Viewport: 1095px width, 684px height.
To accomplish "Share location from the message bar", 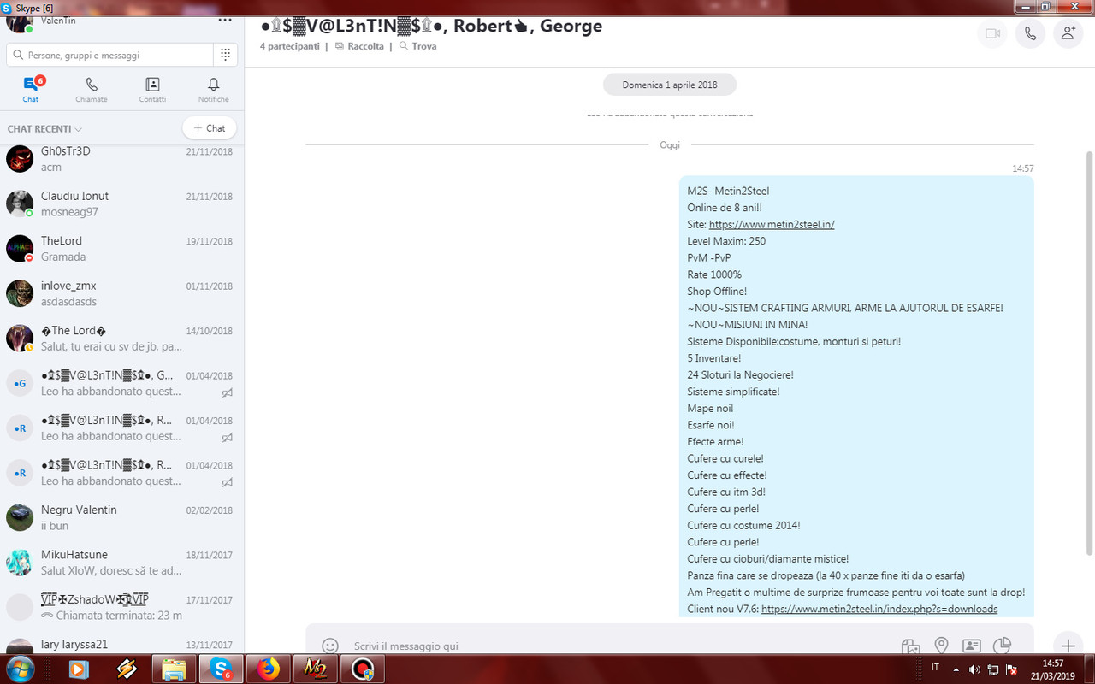I will tap(941, 646).
